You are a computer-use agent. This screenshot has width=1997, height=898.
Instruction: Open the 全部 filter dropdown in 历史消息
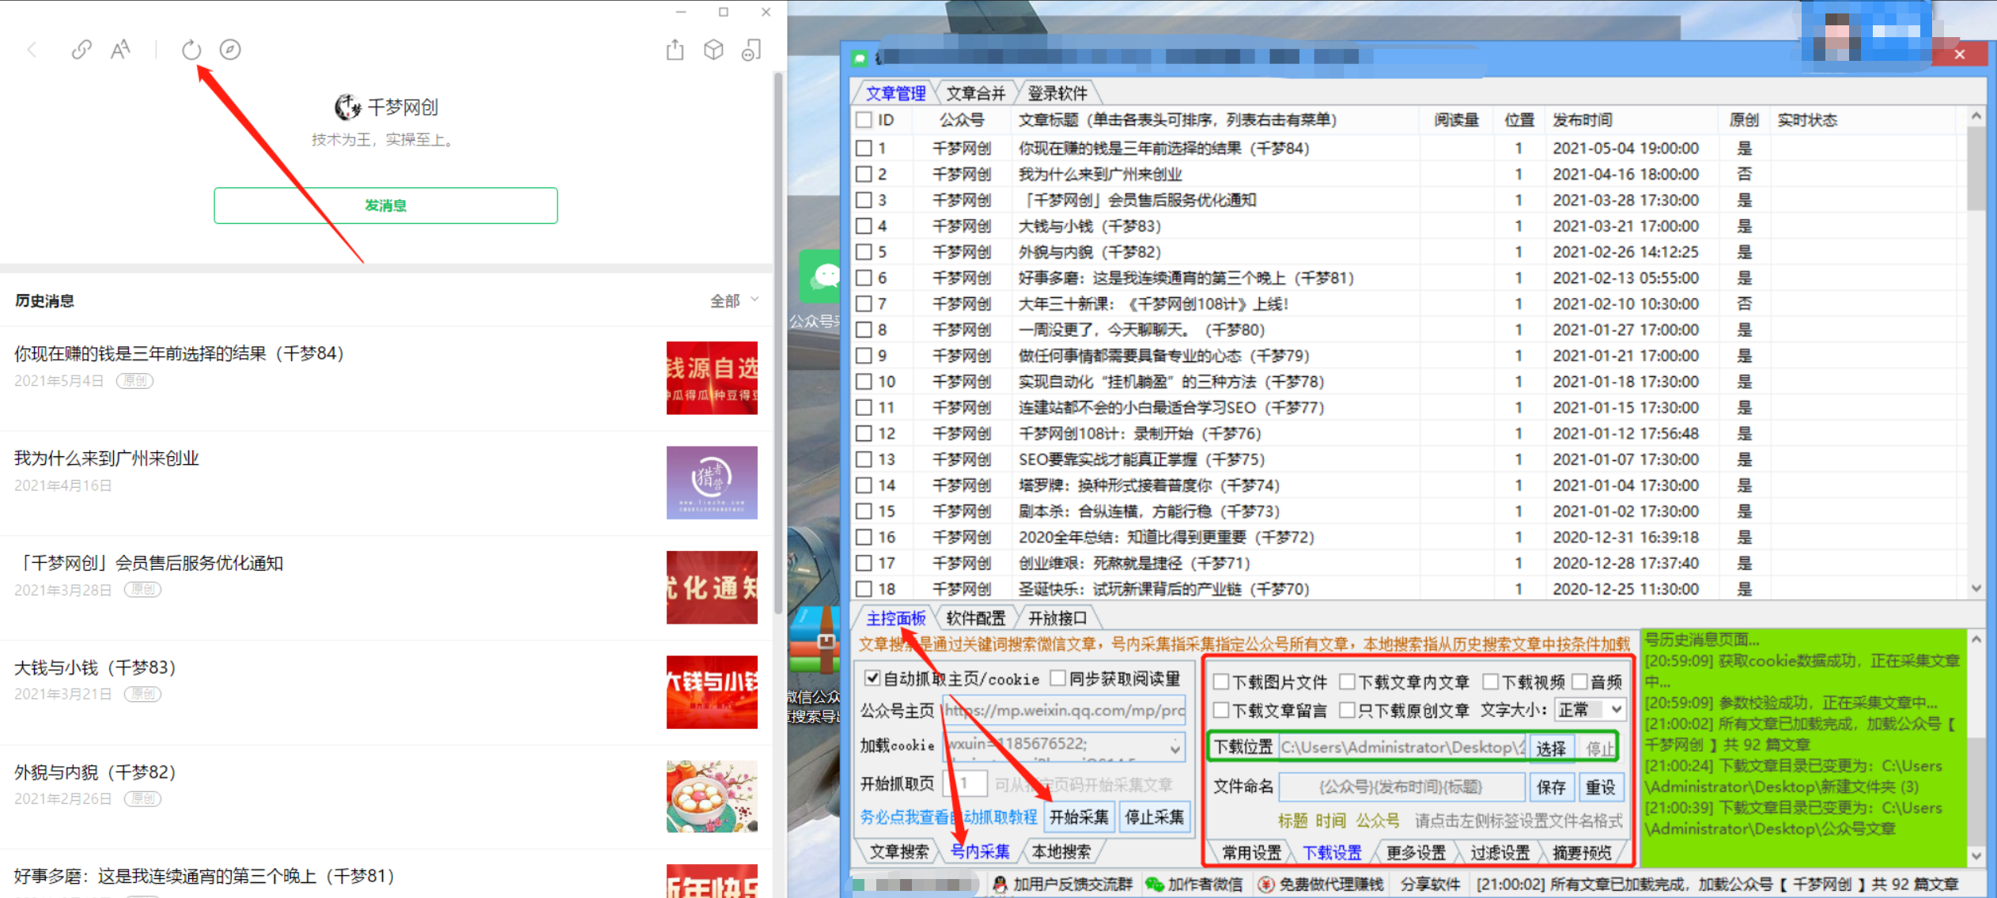click(x=734, y=300)
